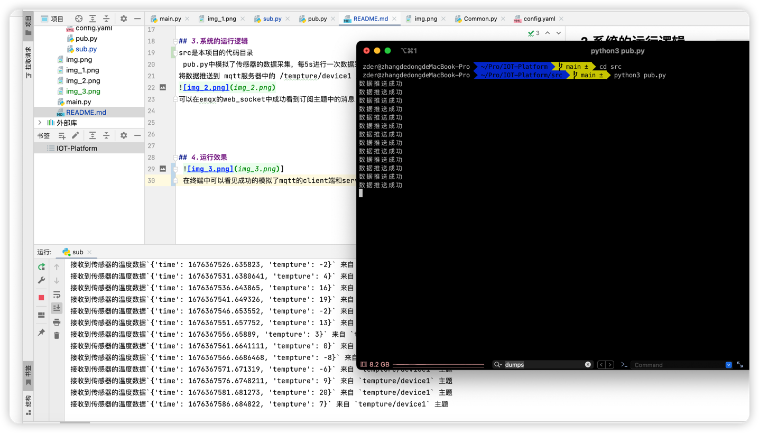
Task: Open the bookmarks panel settings gear
Action: [x=124, y=136]
